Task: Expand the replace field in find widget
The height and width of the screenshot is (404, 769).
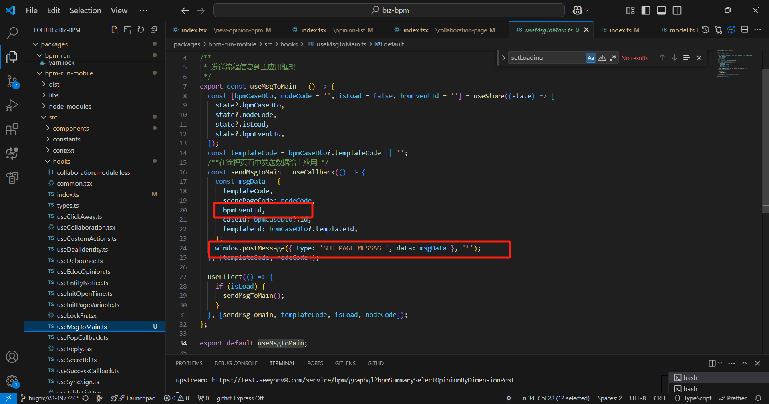Action: pos(503,58)
